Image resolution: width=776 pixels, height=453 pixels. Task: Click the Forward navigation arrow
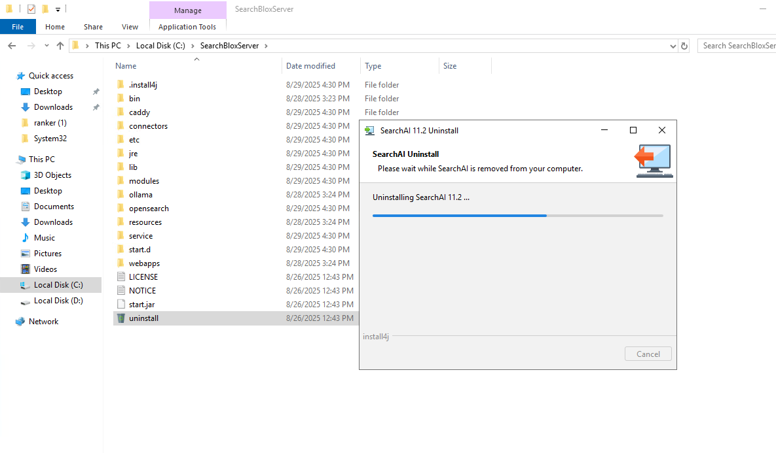point(31,46)
